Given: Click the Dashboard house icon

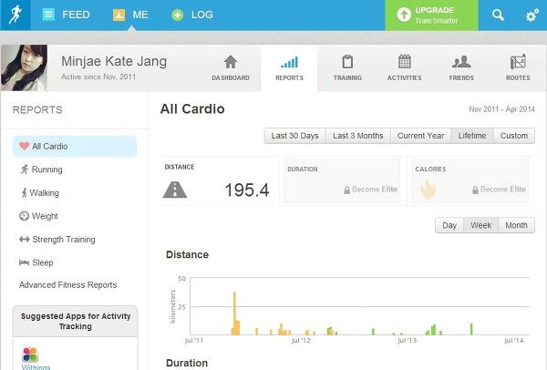Looking at the screenshot, I should click(x=231, y=62).
